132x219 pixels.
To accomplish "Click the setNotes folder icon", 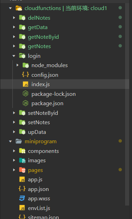I will point(22,122).
